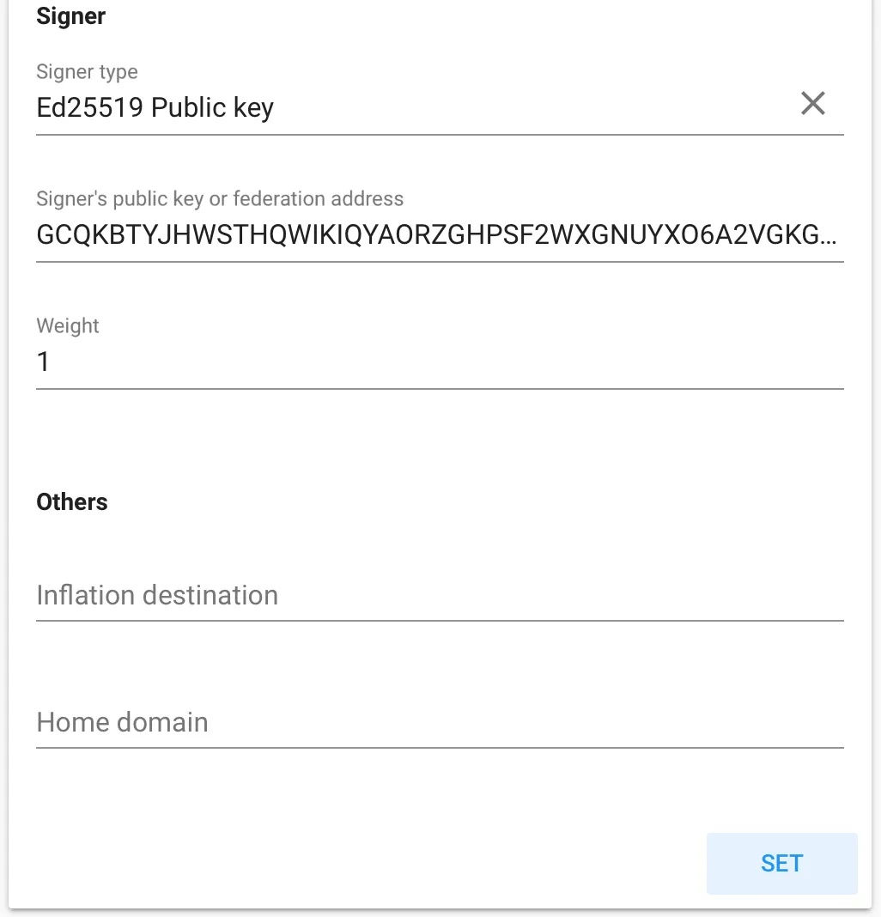Select the Ed25519 Public key value
The width and height of the screenshot is (881, 917).
coord(155,107)
